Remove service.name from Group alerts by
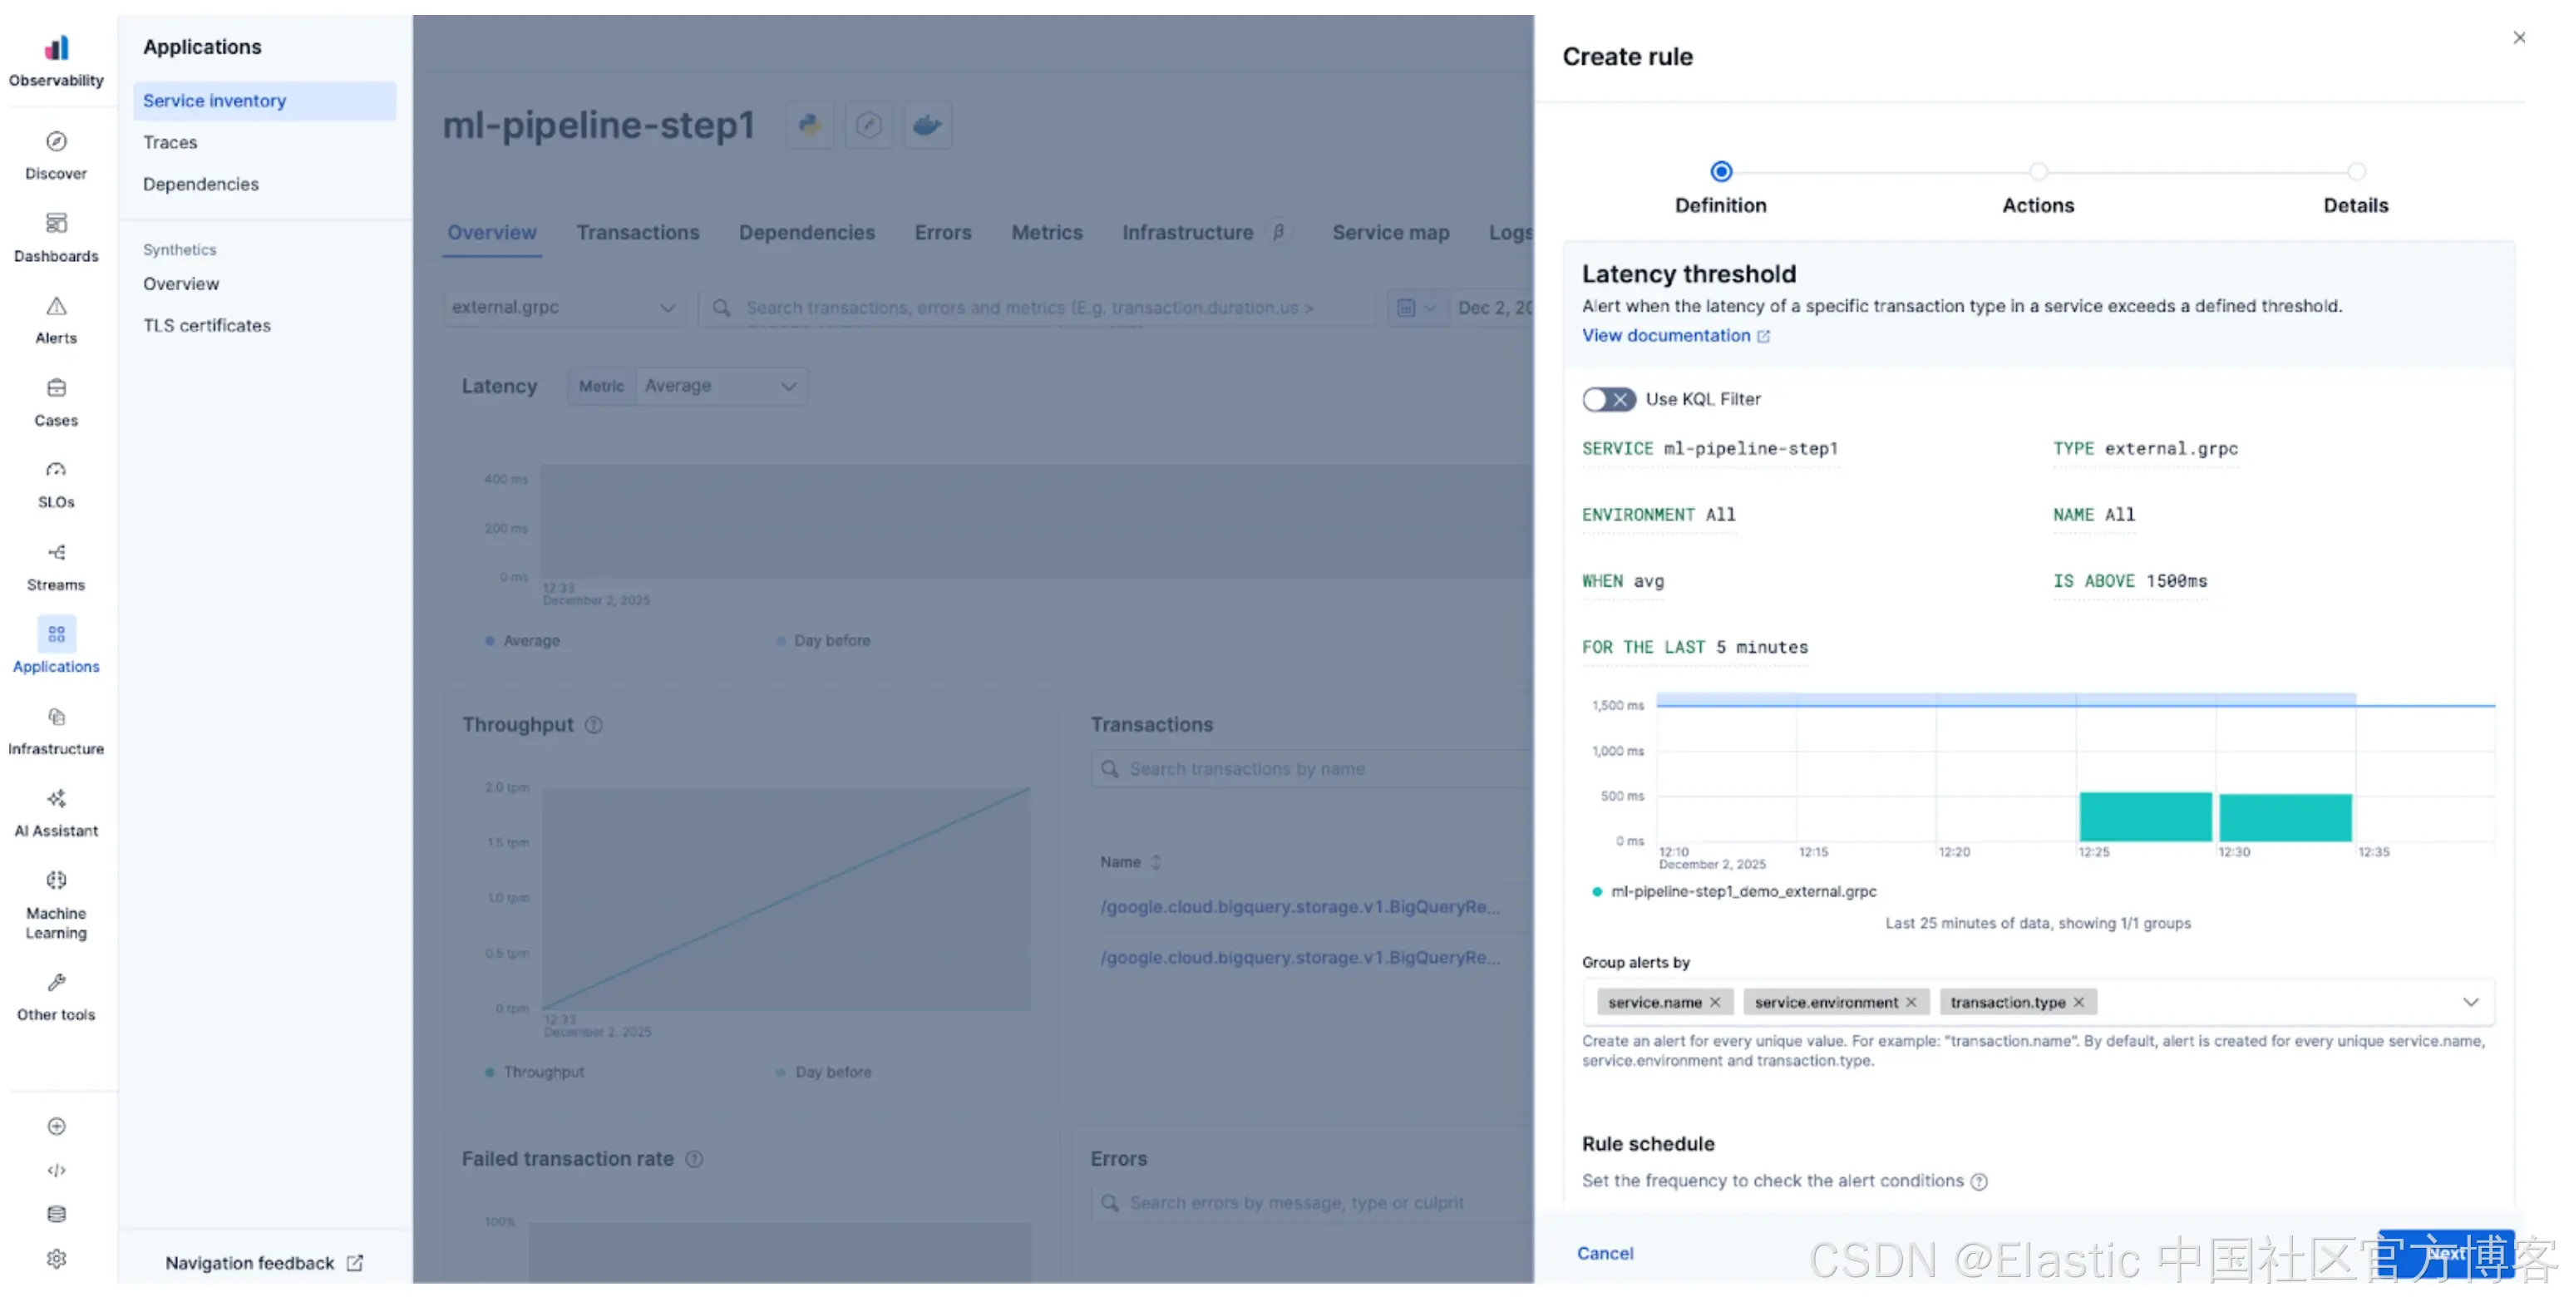Viewport: 2564px width, 1302px height. (x=1714, y=1003)
